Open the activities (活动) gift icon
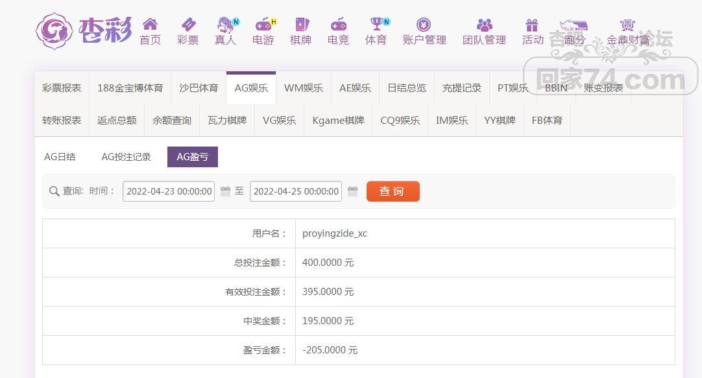This screenshot has height=378, width=702. pos(532,25)
